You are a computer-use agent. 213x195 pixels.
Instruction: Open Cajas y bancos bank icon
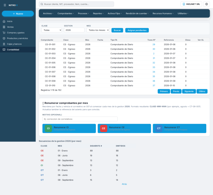click(4, 44)
